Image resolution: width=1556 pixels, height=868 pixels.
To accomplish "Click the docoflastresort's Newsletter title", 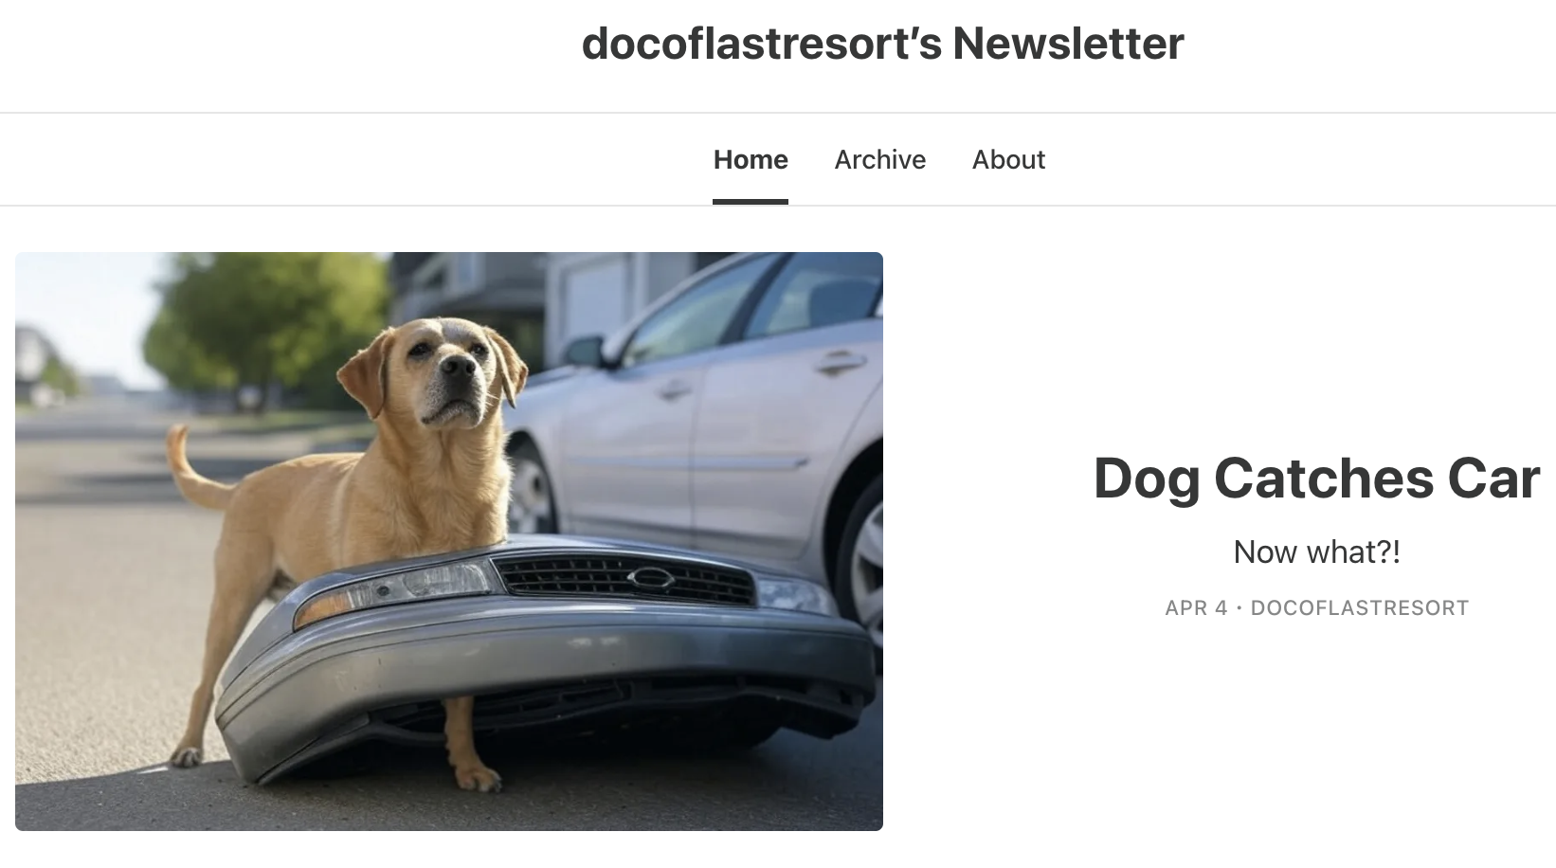I will [x=882, y=44].
